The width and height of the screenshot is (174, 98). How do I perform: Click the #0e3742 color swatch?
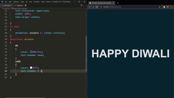[31, 52]
